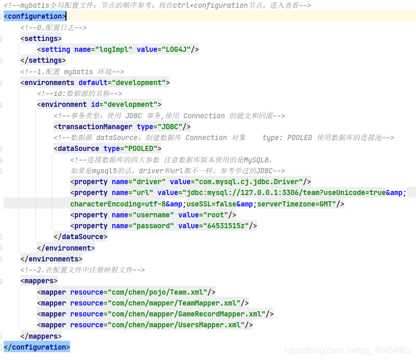Click the property name "driver" attribute
416x360 pixels.
coord(139,182)
